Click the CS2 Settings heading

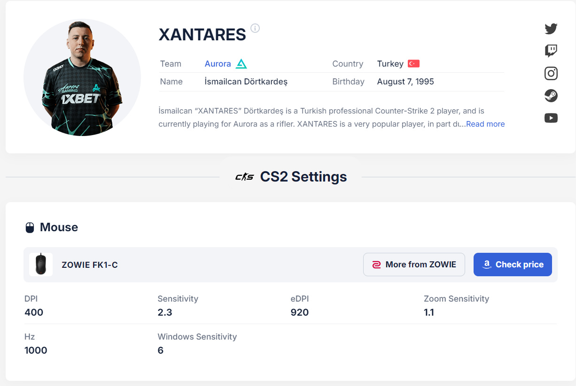(x=304, y=177)
